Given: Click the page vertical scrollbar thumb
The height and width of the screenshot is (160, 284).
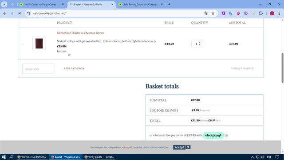Looking at the screenshot, I should (x=282, y=68).
